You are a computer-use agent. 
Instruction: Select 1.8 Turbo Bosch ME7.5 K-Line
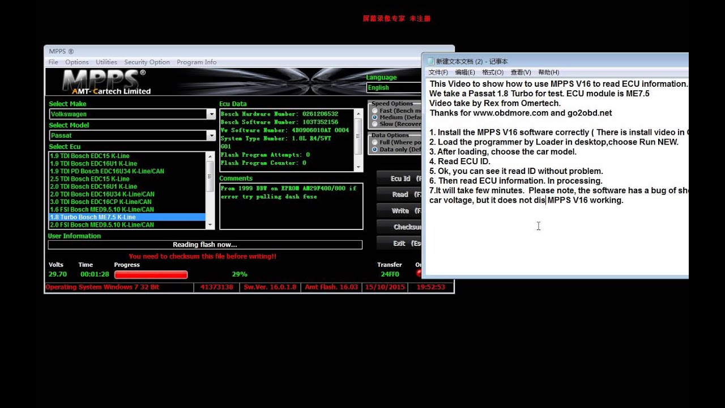(x=127, y=217)
